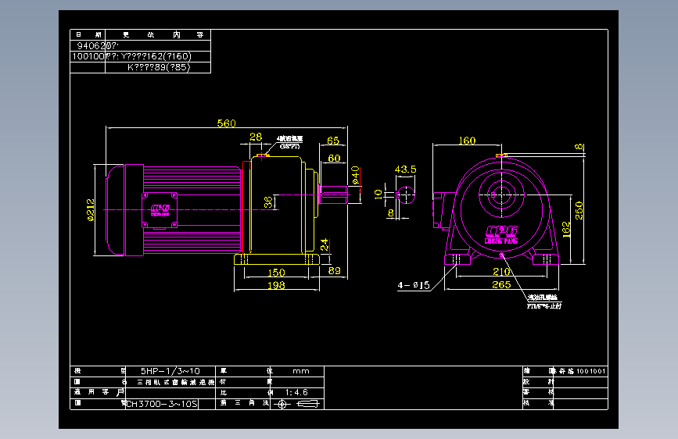Select the 160 dimension in front view
678x439 pixels.
(x=467, y=141)
